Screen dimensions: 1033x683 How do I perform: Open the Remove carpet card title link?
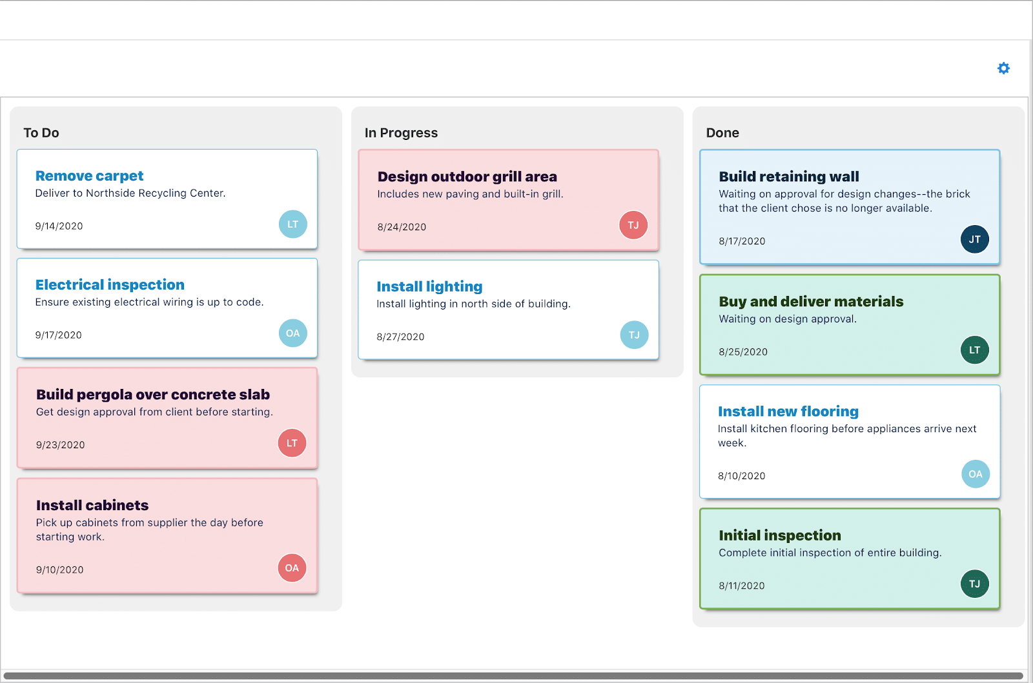coord(89,175)
